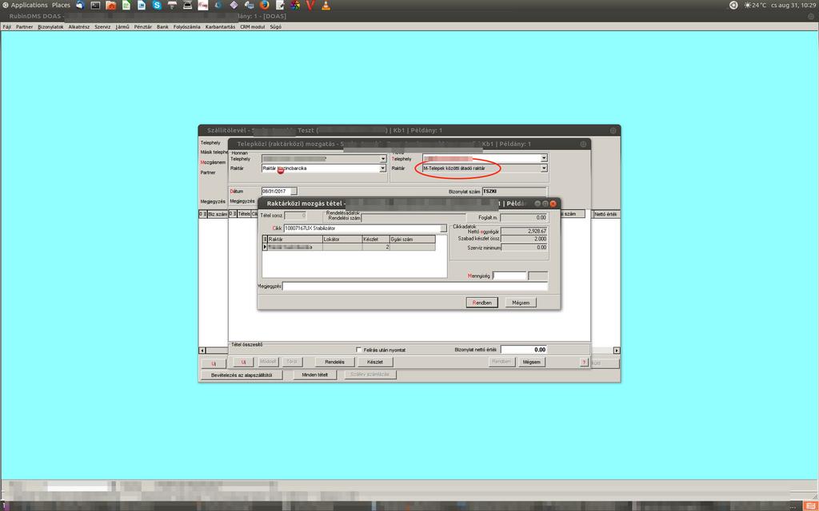Open the Bizonylatok menu
819x511 pixels.
pyautogui.click(x=50, y=26)
